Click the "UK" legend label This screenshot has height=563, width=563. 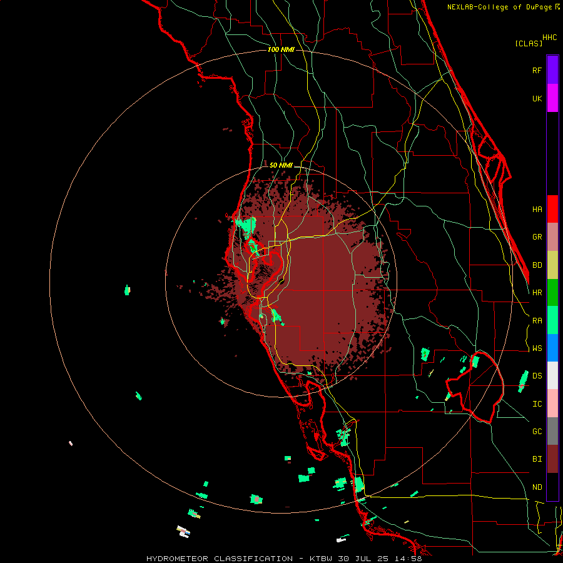[537, 98]
